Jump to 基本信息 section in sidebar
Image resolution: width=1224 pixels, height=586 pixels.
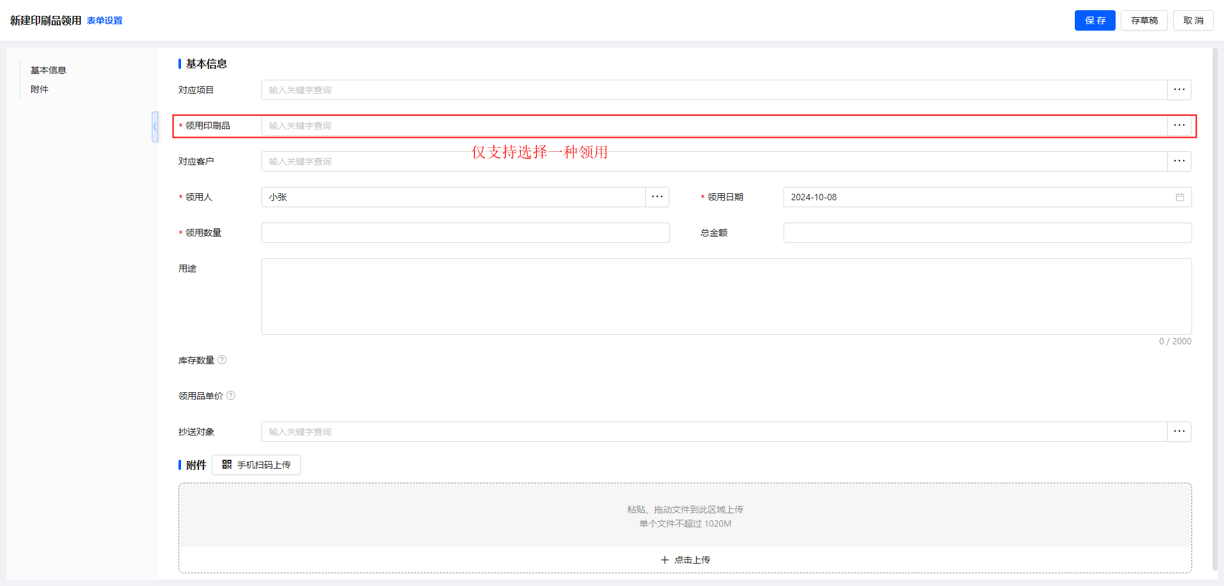point(48,70)
